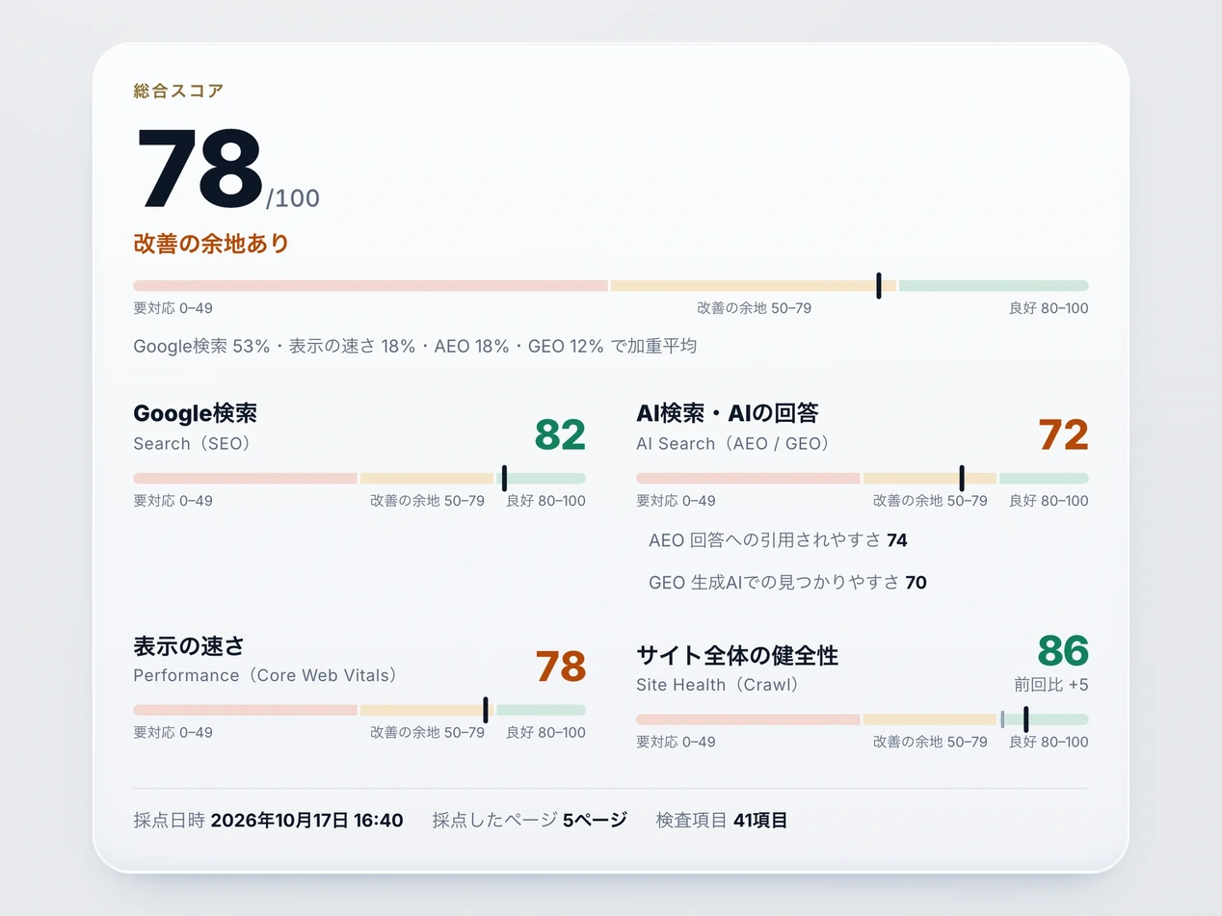Screen dimensions: 1222x916
Task: Click the performance score 78
Action: coord(560,667)
